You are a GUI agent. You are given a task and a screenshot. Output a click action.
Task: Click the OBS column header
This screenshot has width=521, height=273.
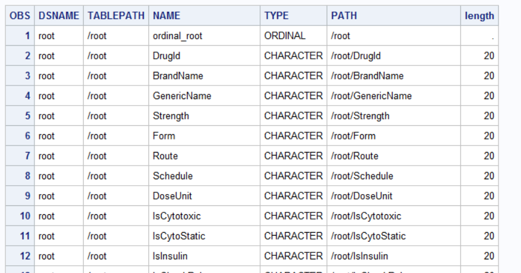pos(20,16)
